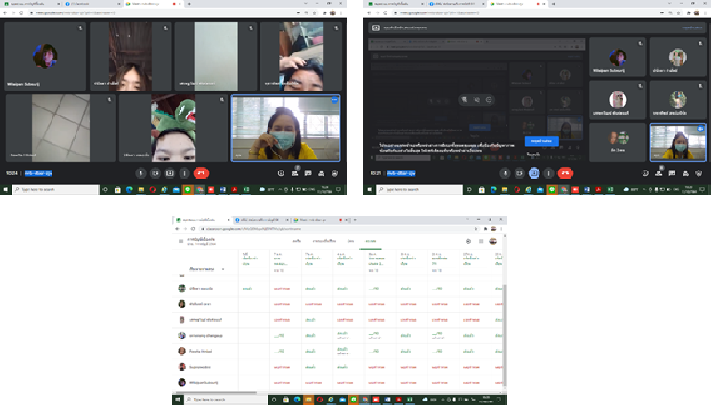Toggle camera in the left Meet window
Image resolution: width=711 pixels, height=405 pixels.
tap(155, 173)
